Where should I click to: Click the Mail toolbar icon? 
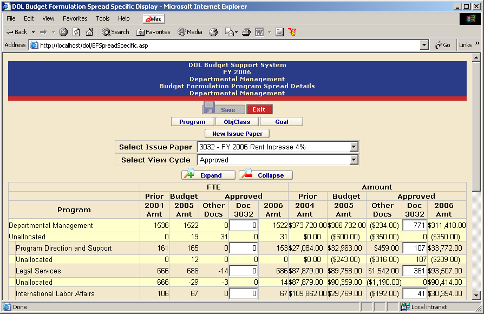[x=229, y=32]
